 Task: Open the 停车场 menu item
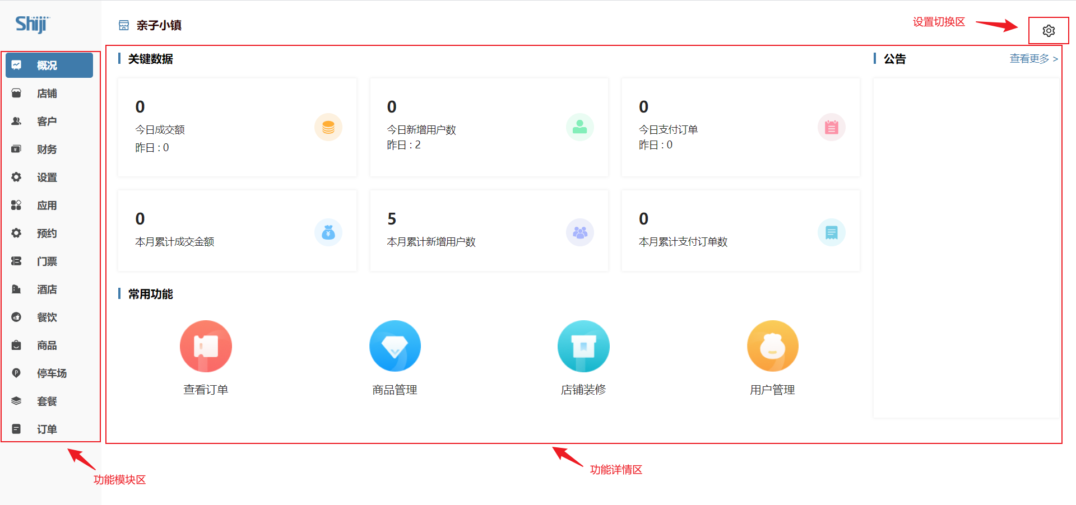49,373
